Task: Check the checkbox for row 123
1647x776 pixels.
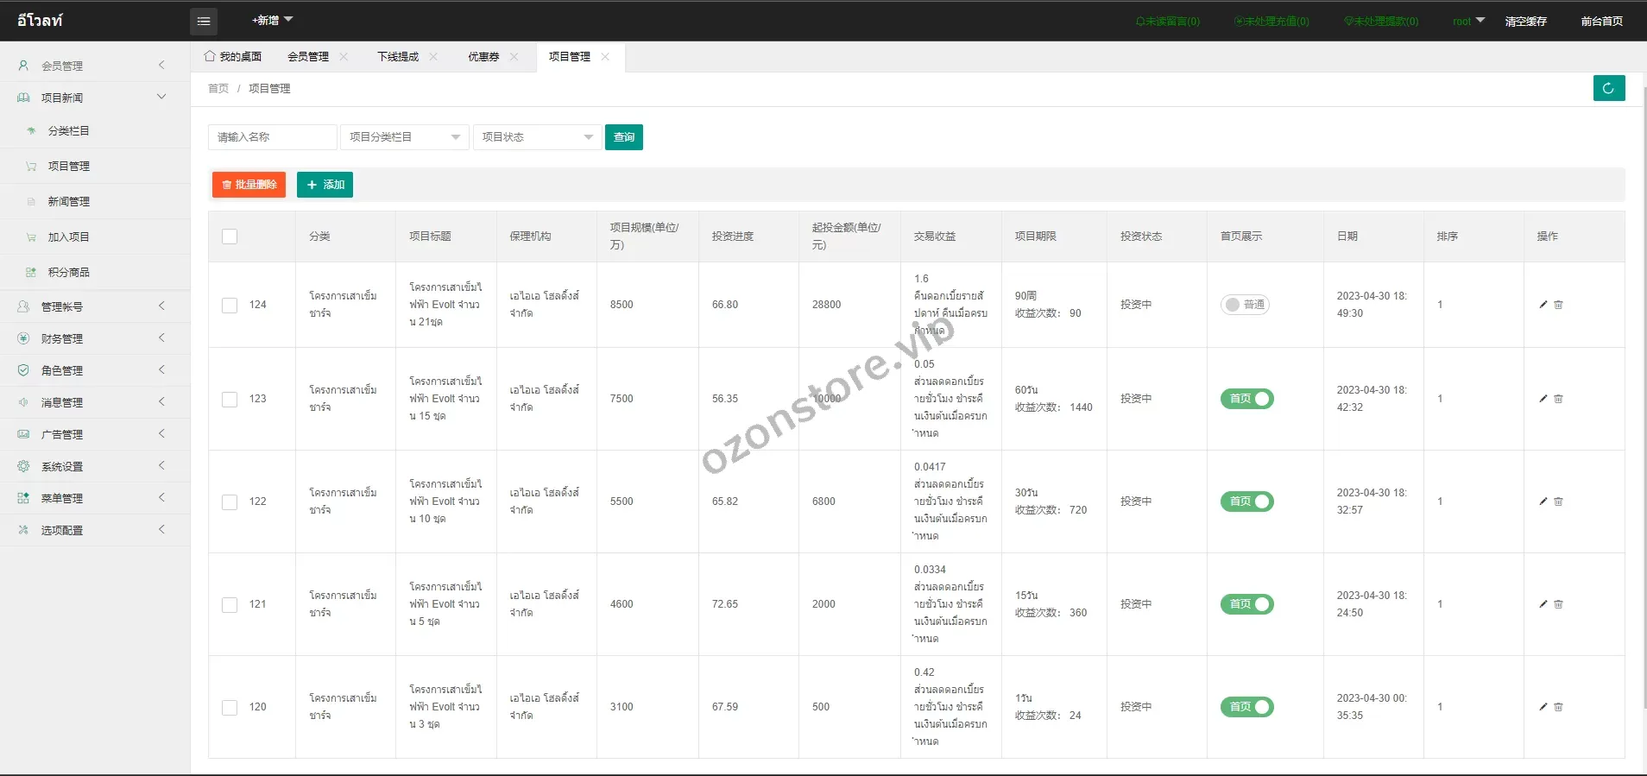Action: point(230,400)
